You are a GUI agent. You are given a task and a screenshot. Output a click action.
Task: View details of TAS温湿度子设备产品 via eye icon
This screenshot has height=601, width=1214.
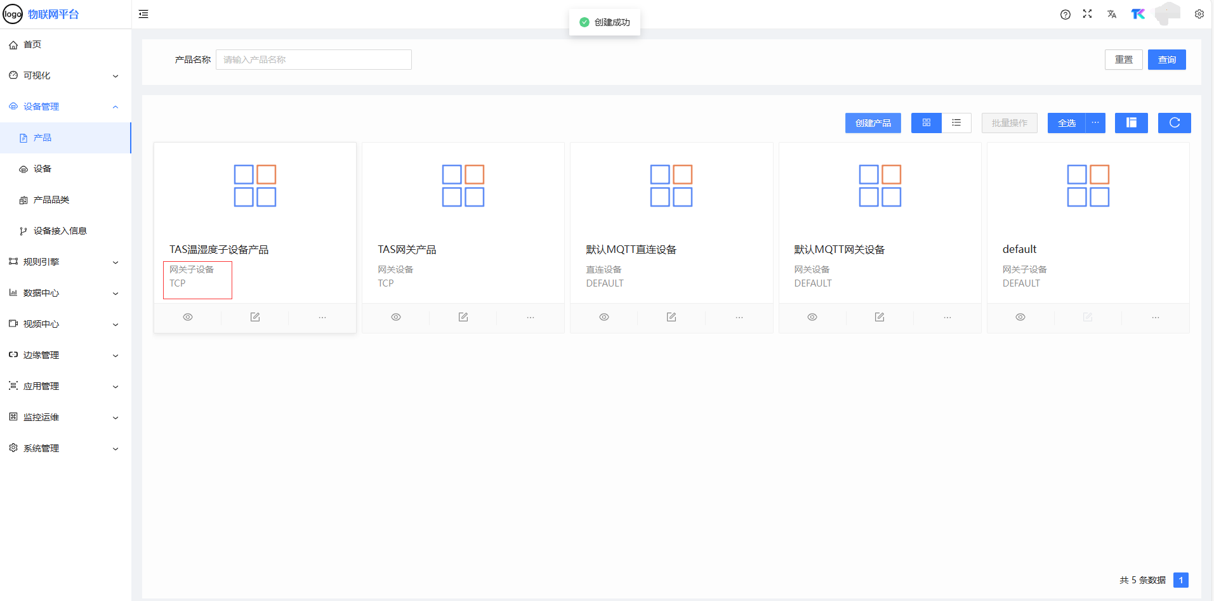point(188,317)
